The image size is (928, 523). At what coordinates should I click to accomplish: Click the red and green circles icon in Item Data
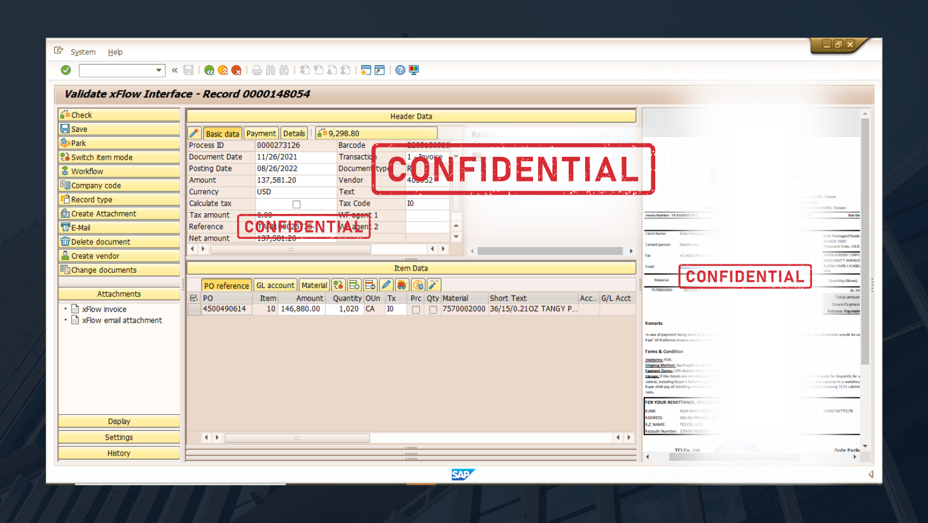point(338,285)
